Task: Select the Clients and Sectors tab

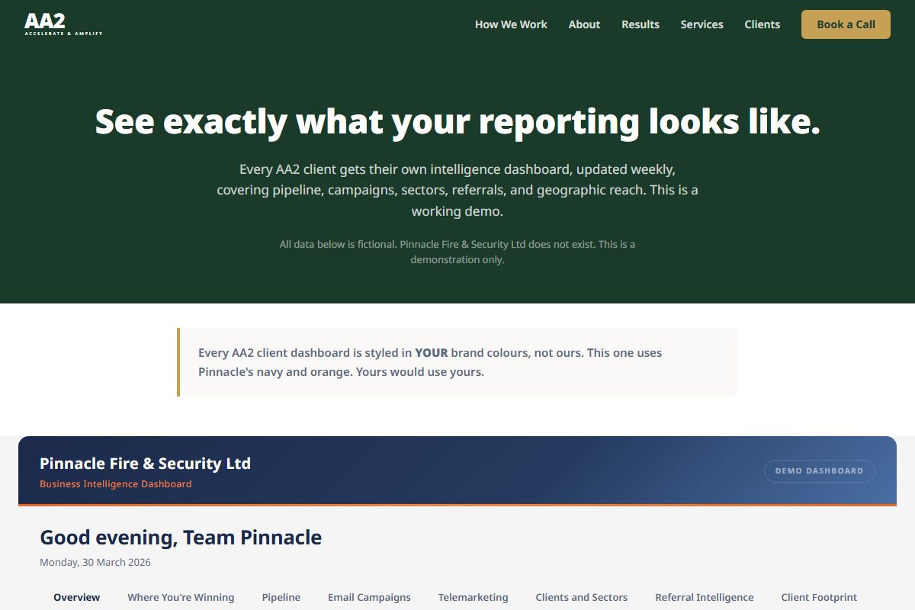Action: pyautogui.click(x=582, y=597)
